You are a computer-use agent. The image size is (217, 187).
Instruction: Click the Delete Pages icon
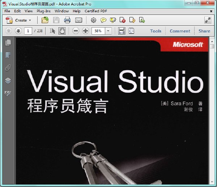123,20
